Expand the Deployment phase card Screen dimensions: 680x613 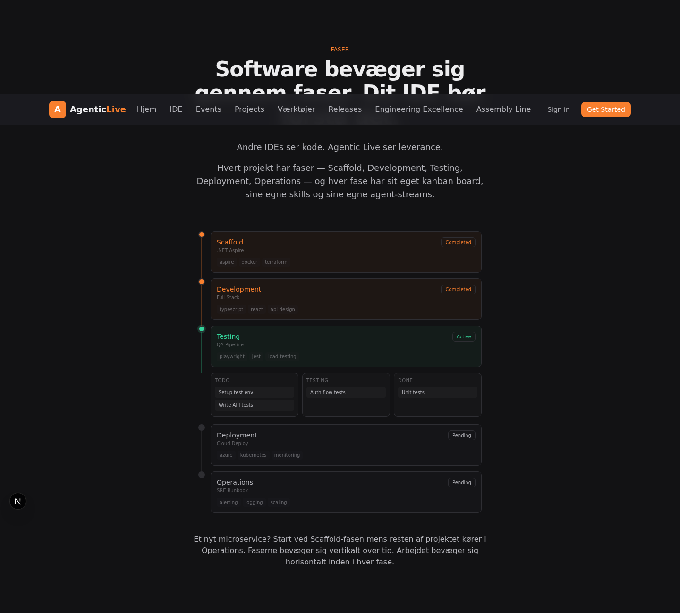pyautogui.click(x=346, y=445)
